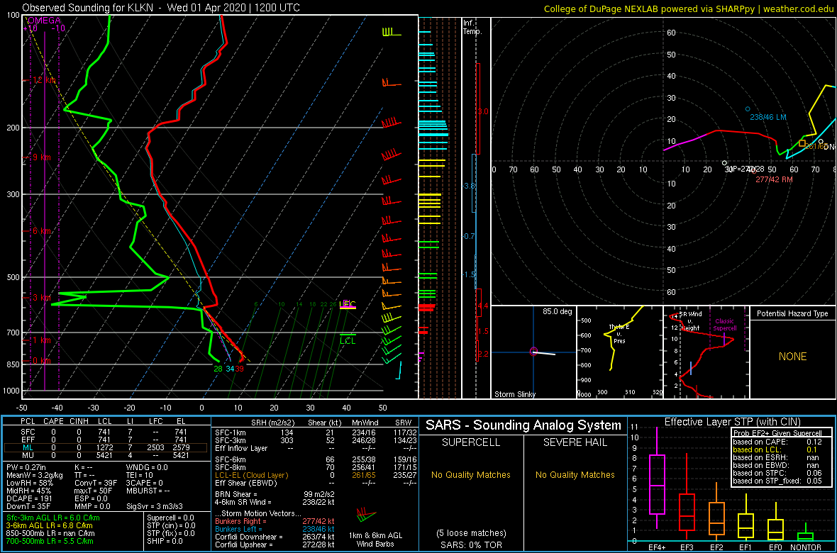Click the 3-6km AGL LR lapse rate line
Image resolution: width=837 pixels, height=553 pixels.
click(x=52, y=526)
